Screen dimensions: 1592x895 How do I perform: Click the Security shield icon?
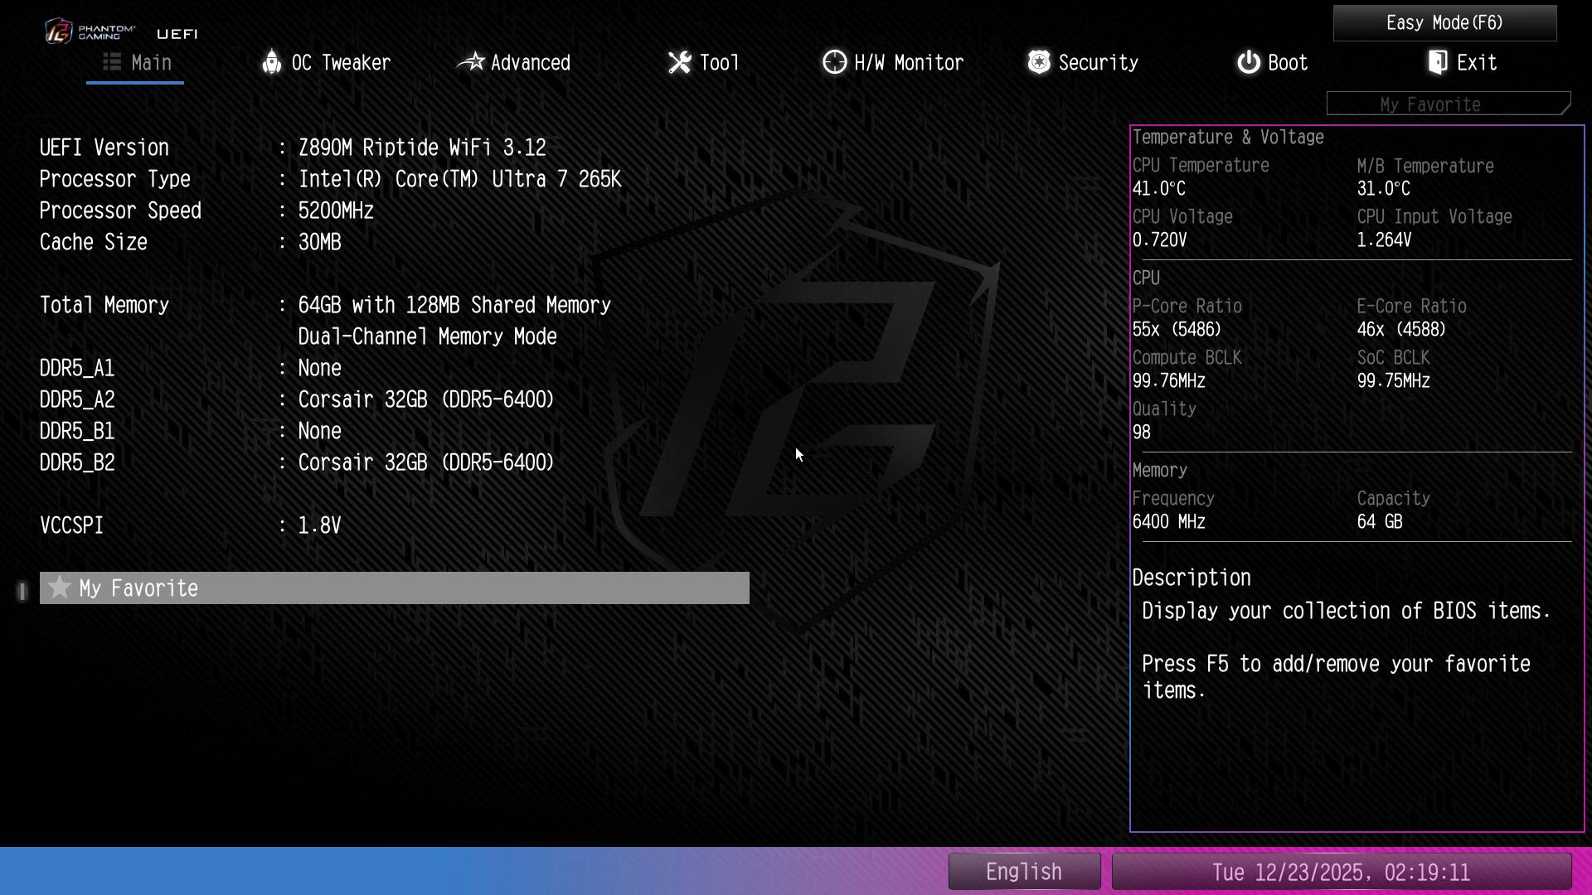pyautogui.click(x=1039, y=62)
